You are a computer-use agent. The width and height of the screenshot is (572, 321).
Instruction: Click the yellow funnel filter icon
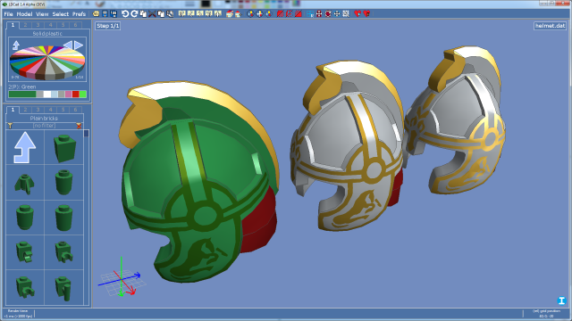[10, 126]
